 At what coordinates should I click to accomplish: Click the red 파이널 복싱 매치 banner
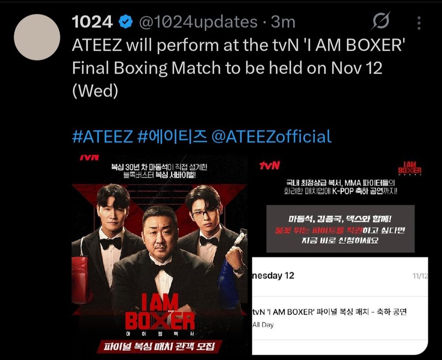(160, 346)
